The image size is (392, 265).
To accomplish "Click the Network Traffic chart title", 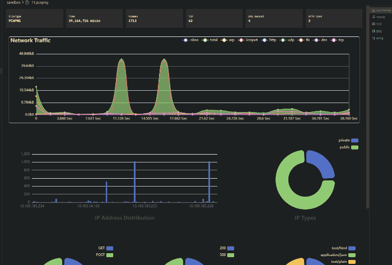I will point(30,40).
